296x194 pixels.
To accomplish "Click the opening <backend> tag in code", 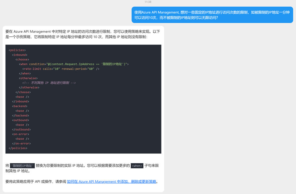I will (20, 106).
